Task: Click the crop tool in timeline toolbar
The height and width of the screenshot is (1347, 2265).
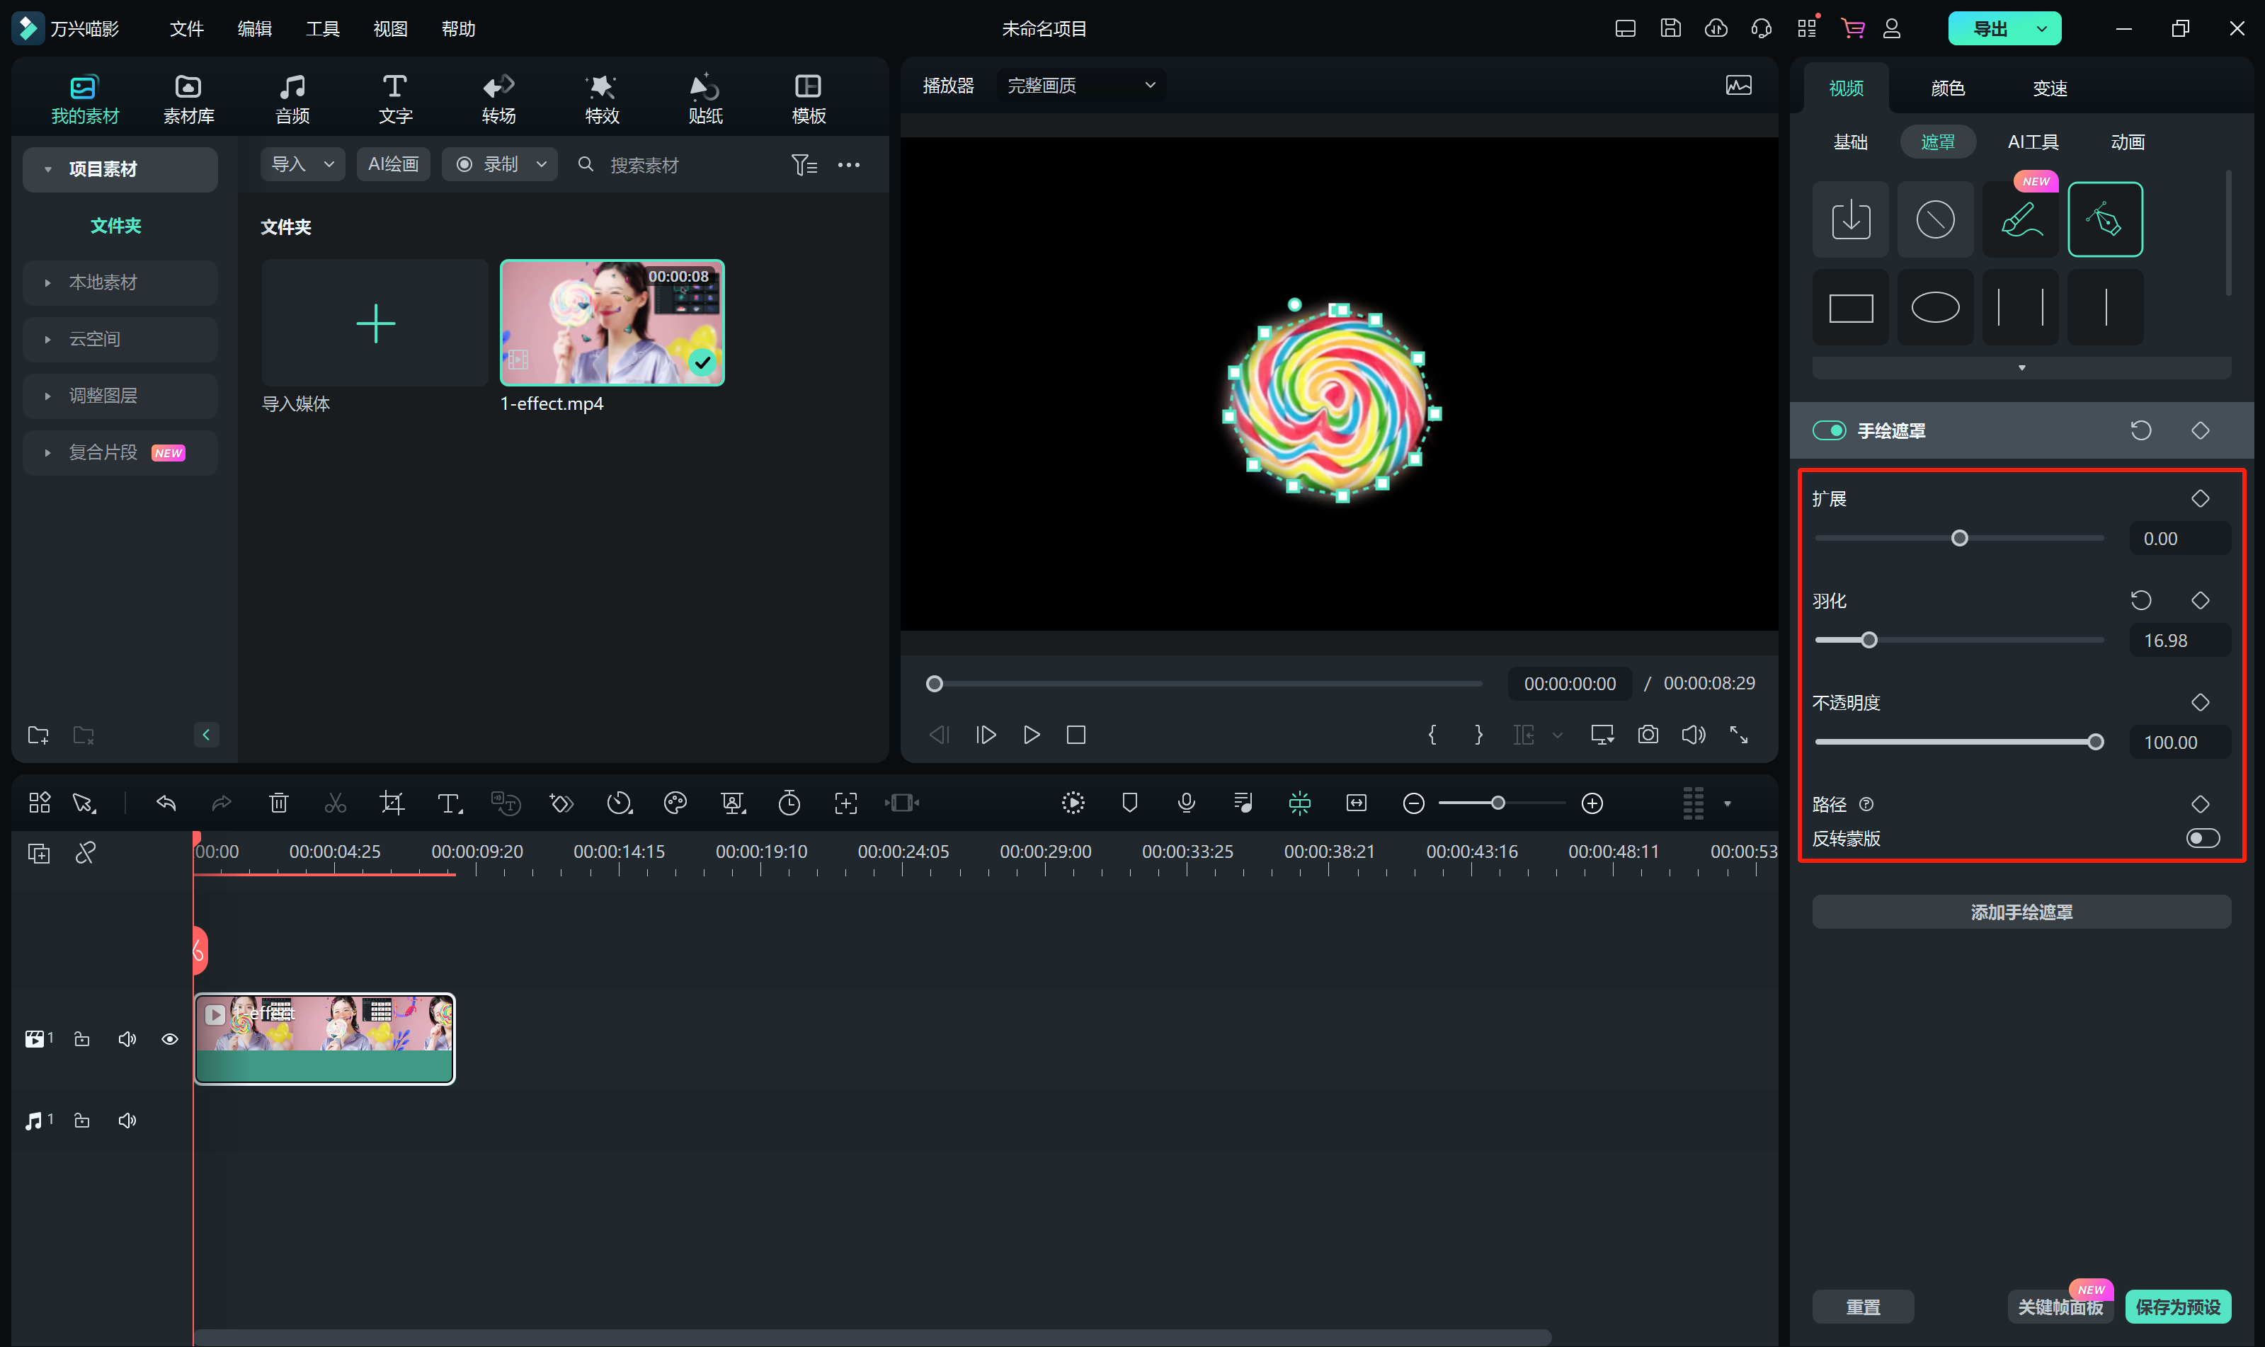Action: pos(392,803)
